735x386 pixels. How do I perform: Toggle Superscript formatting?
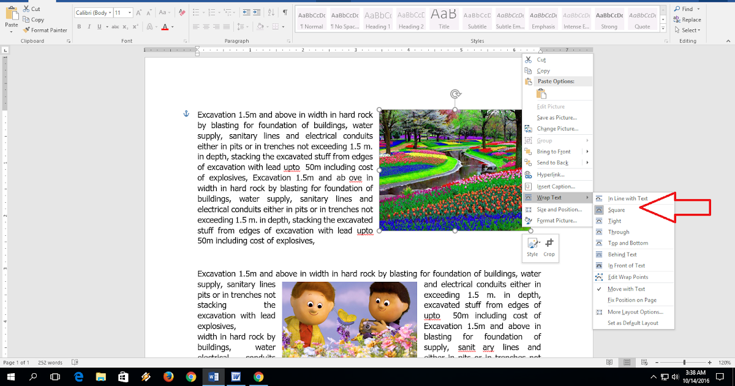[135, 26]
